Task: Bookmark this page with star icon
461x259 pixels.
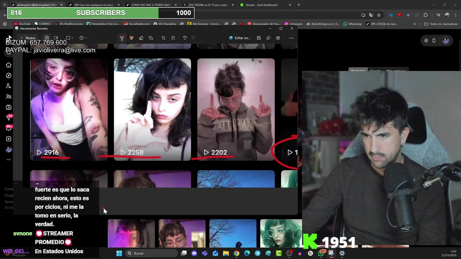Action: [x=379, y=15]
